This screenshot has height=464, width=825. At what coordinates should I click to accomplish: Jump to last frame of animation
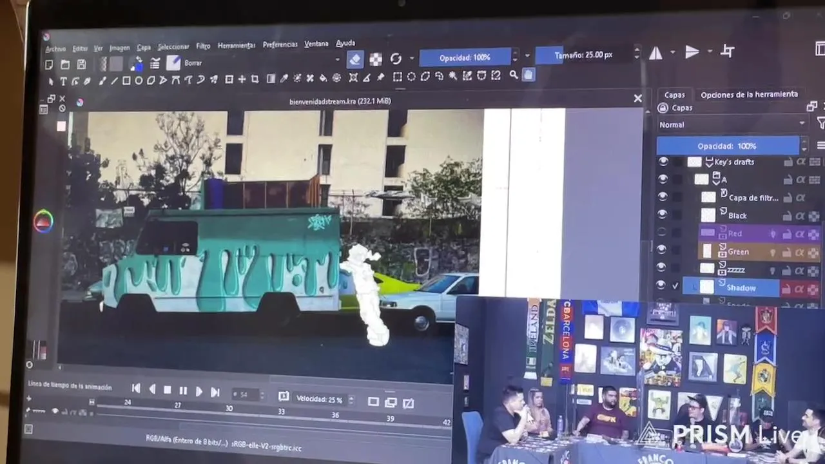pyautogui.click(x=215, y=392)
